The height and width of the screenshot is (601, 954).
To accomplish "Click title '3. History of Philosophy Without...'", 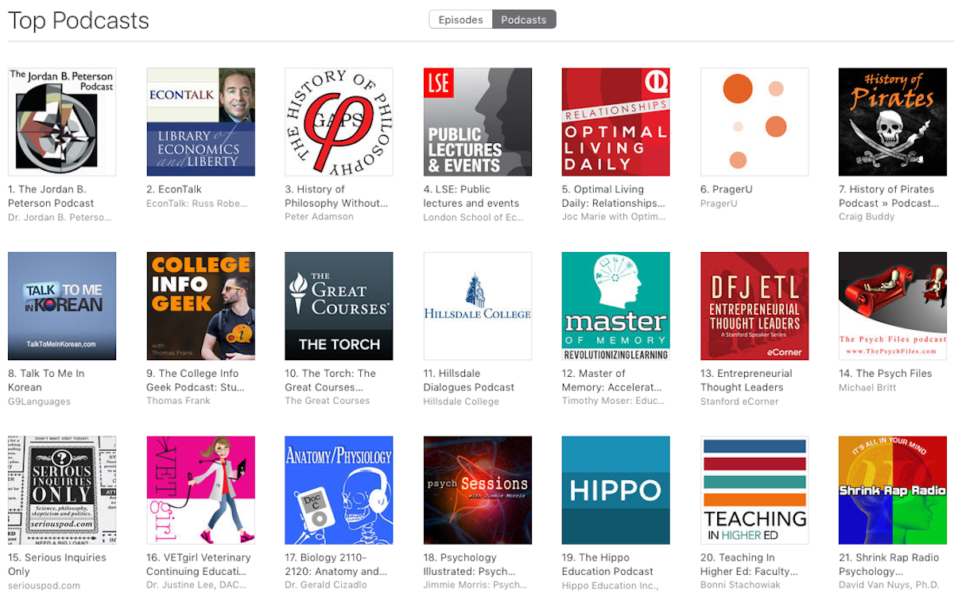I will click(336, 196).
